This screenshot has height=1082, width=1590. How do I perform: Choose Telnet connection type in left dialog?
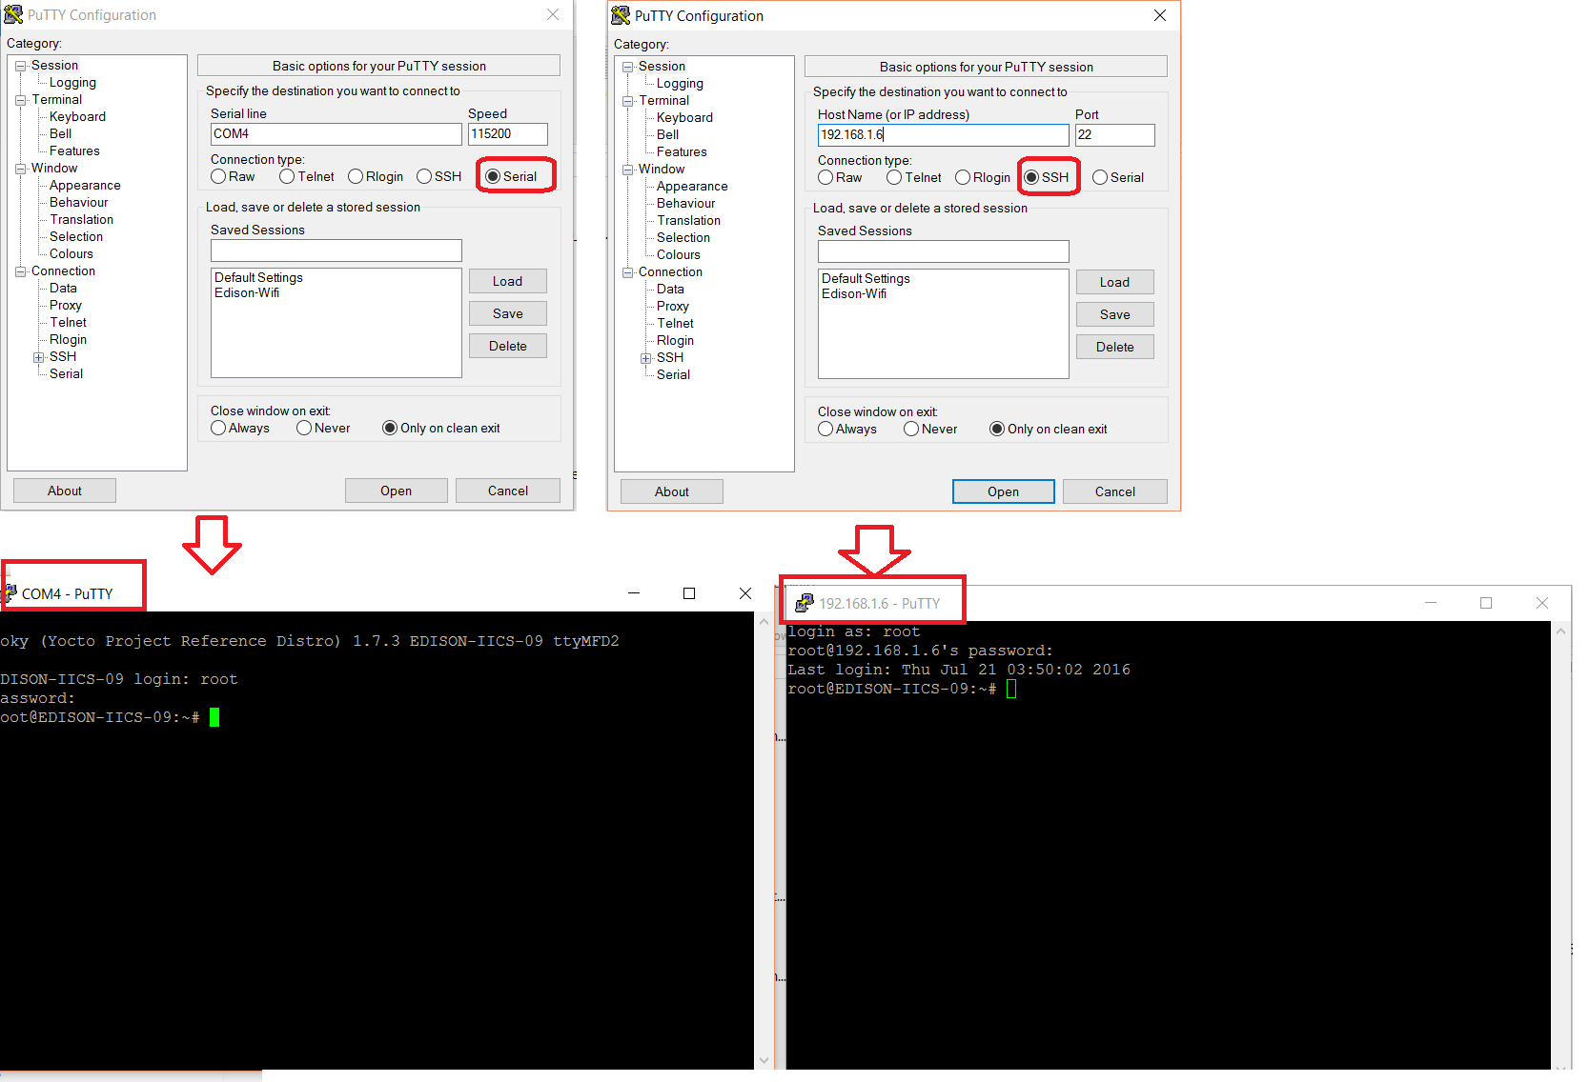click(287, 176)
